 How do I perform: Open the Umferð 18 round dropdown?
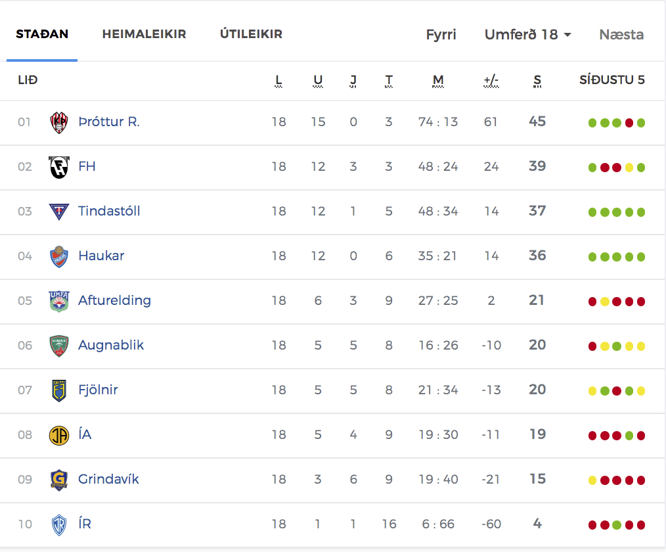coord(527,34)
